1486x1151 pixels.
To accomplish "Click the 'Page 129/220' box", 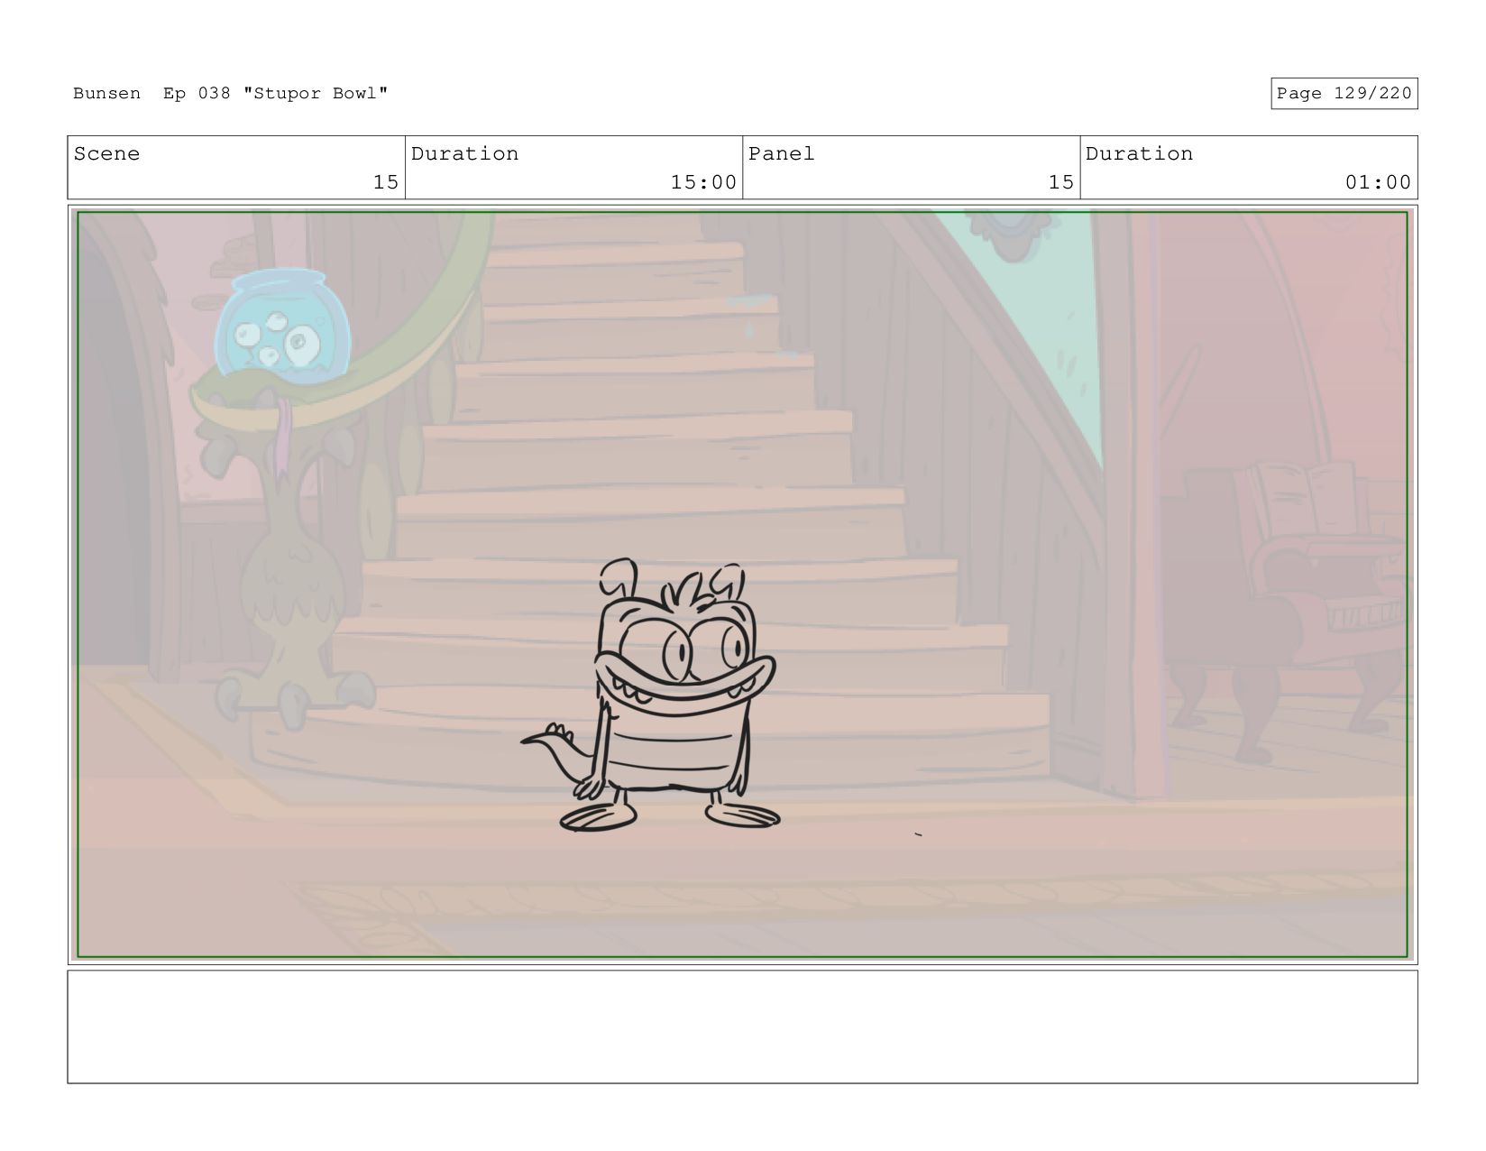I will click(x=1344, y=94).
